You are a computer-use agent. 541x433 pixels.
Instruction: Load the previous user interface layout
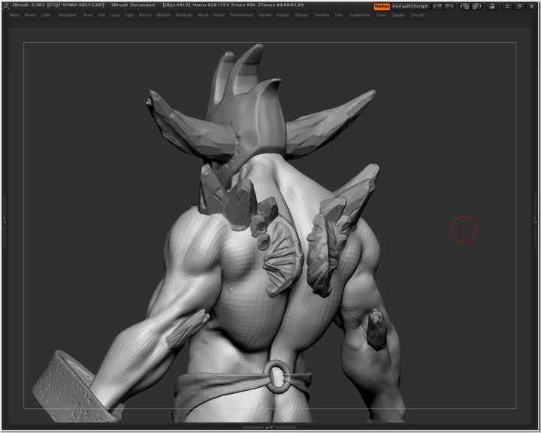[465, 6]
